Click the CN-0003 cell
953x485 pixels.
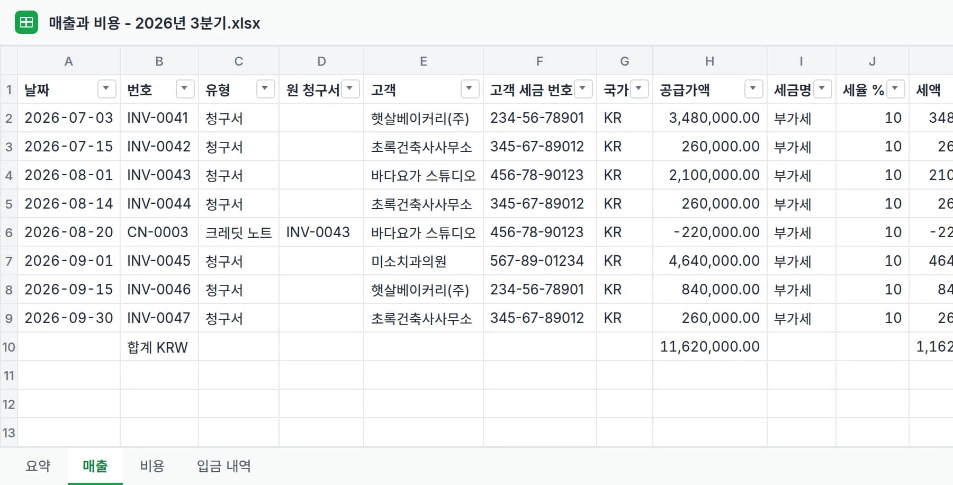tap(159, 232)
